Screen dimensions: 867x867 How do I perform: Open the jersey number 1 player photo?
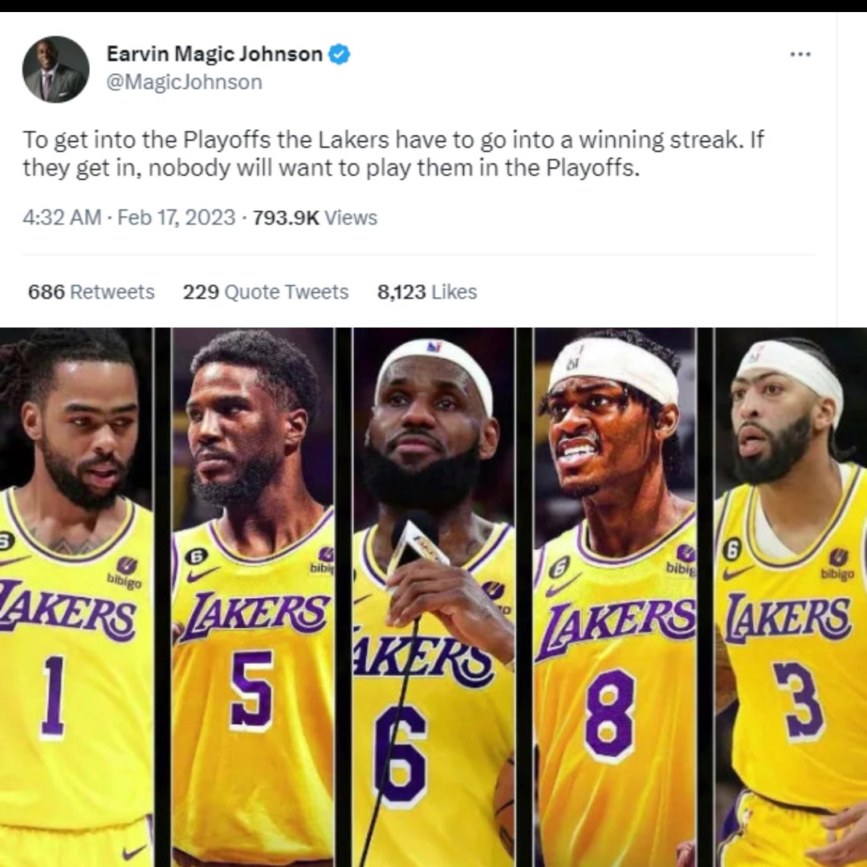coord(76,597)
